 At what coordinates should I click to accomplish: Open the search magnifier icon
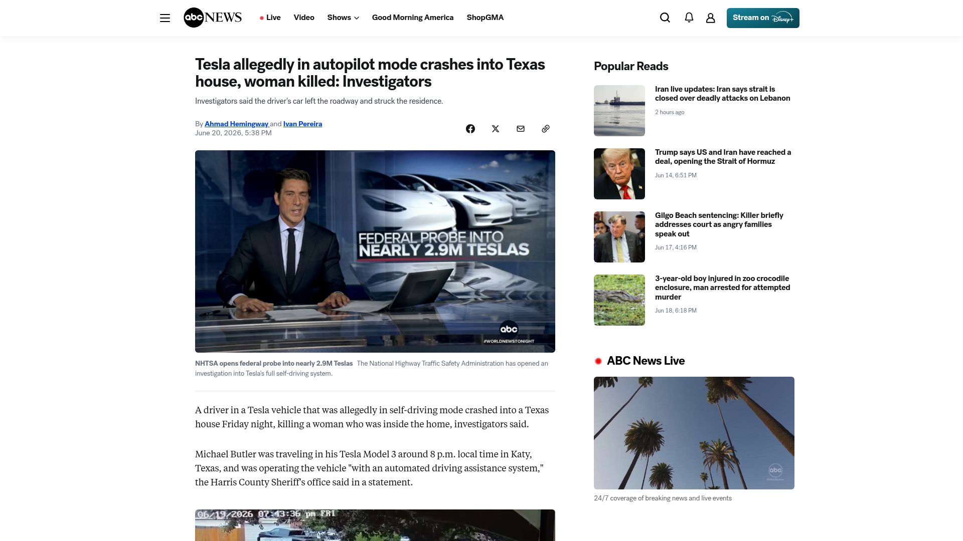pos(665,18)
